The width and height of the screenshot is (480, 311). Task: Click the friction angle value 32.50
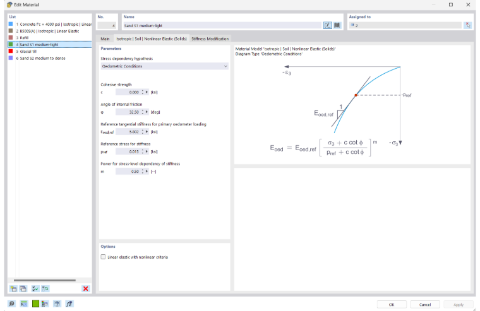pos(128,112)
